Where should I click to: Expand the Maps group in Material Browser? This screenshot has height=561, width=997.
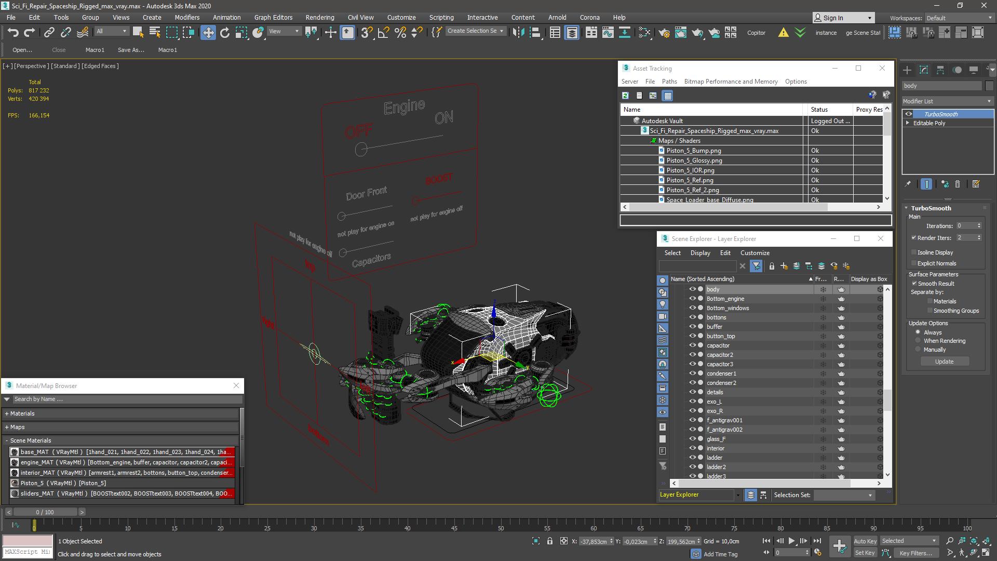tap(7, 427)
